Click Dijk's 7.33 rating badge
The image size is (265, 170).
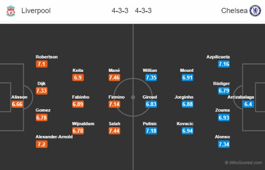point(42,91)
